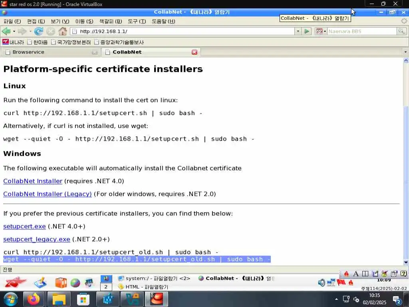Click the throbber gear icon

[404, 21]
